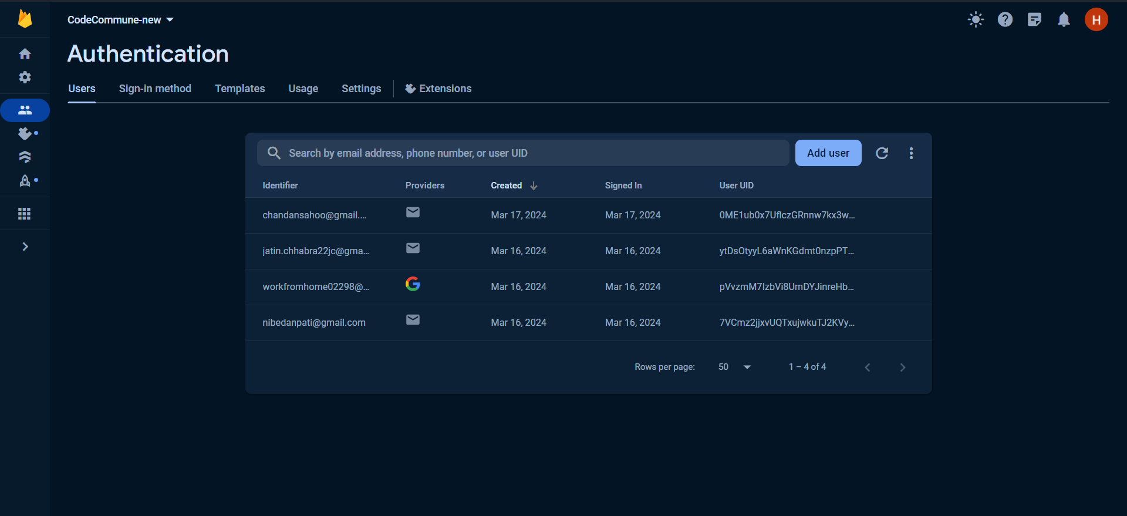Expand the sidebar navigation chevron

(25, 247)
